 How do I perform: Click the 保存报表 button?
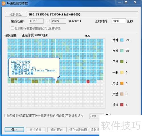pos(57,129)
